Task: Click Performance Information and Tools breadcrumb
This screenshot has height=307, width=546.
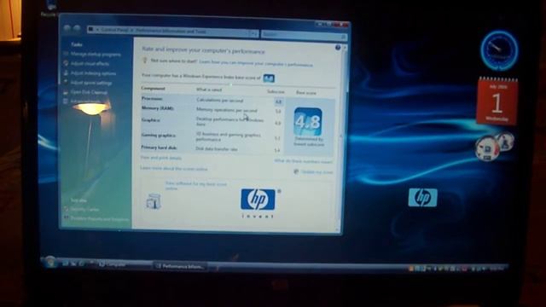Action: click(x=171, y=32)
